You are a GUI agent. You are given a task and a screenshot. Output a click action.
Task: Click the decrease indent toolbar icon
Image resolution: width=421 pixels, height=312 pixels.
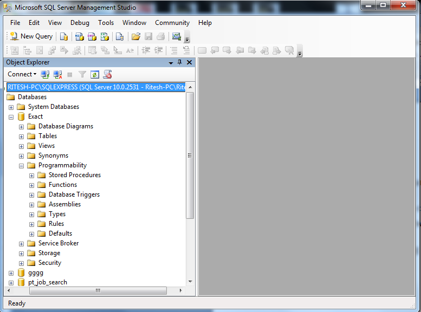tap(146, 50)
